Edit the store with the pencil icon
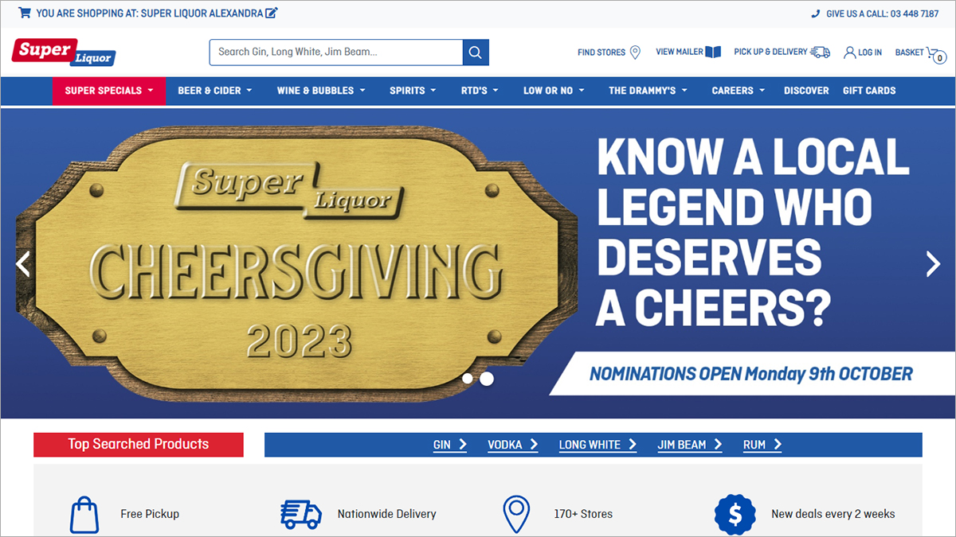Viewport: 956px width, 537px height. pos(272,13)
